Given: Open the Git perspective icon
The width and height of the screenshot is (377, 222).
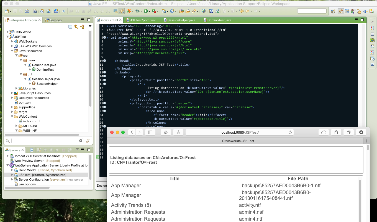Looking at the screenshot, I should point(372,11).
